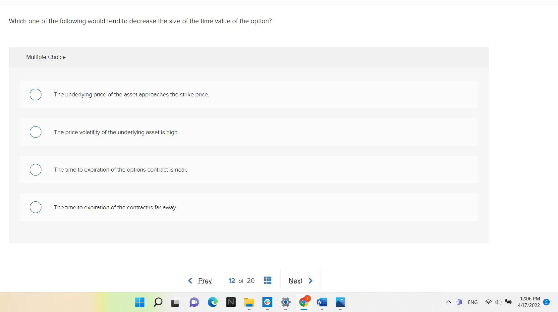This screenshot has width=558, height=312.
Task: Click the volume speaker icon
Action: [498, 302]
